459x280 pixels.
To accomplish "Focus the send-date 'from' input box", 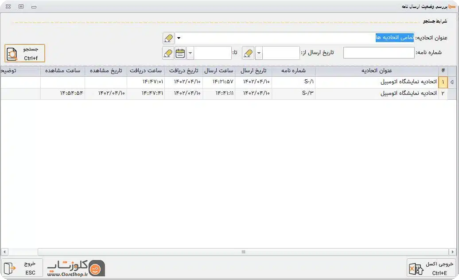I will [x=281, y=53].
